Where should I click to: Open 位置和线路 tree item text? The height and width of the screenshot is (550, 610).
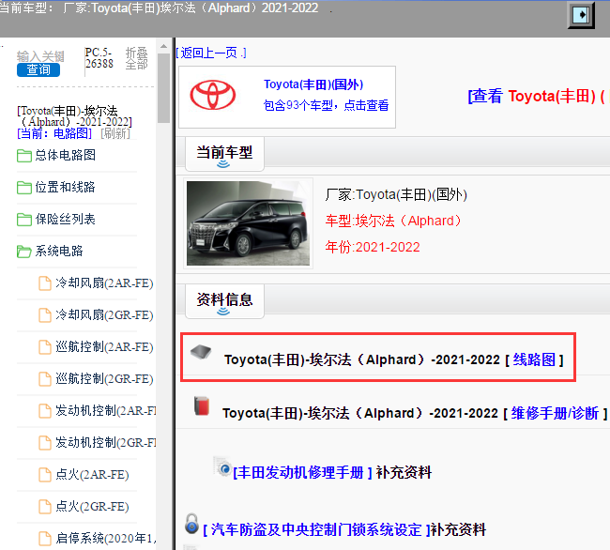click(66, 187)
